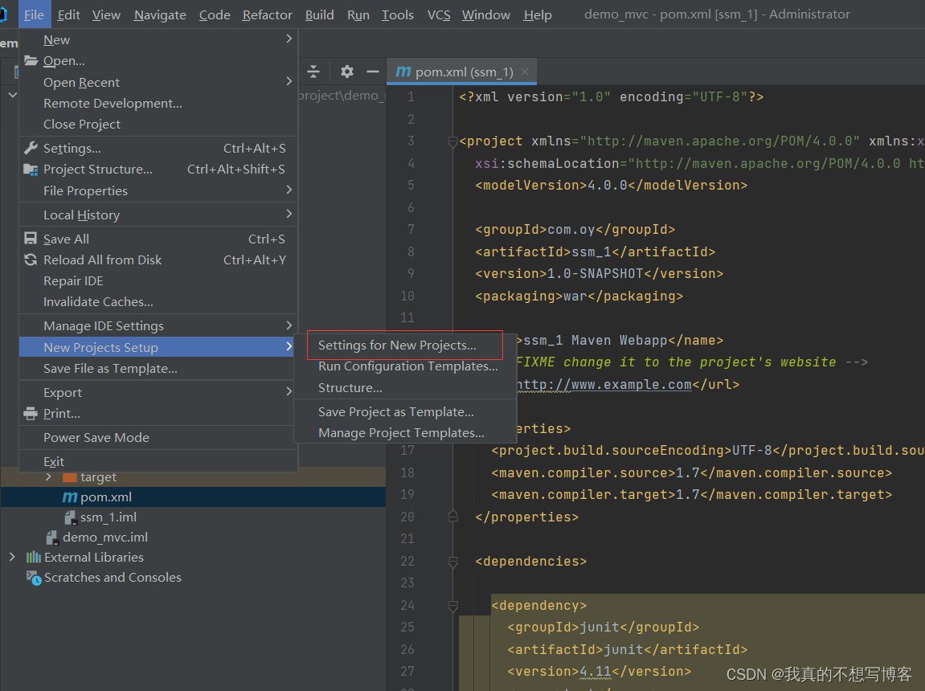Open the Code menu
925x691 pixels.
coord(215,14)
